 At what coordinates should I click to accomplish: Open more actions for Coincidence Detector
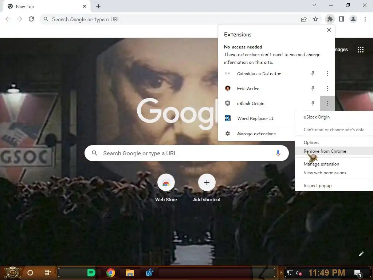tap(327, 74)
